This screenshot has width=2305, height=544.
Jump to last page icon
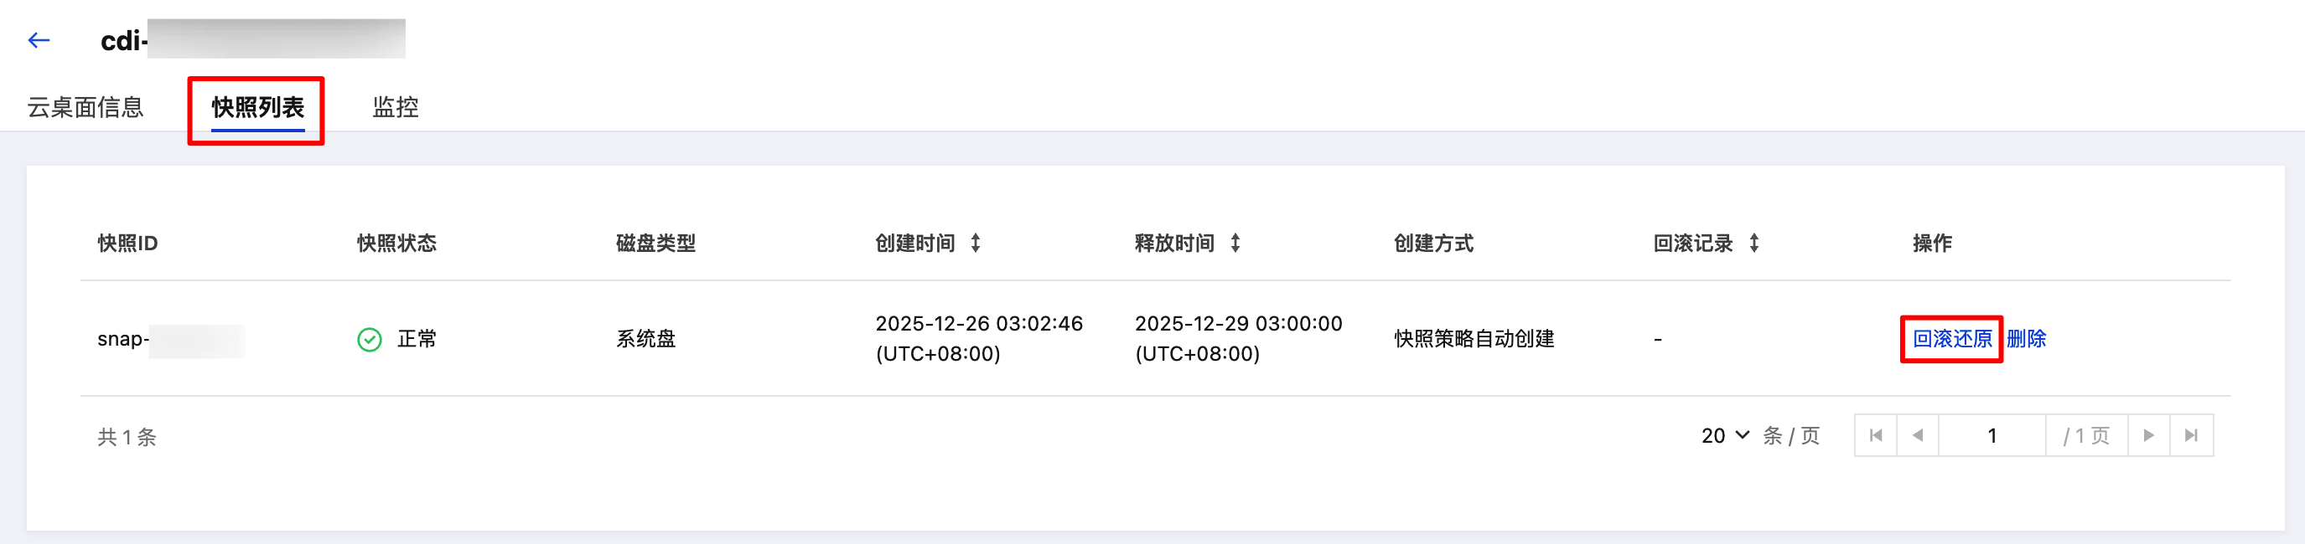(x=2190, y=436)
